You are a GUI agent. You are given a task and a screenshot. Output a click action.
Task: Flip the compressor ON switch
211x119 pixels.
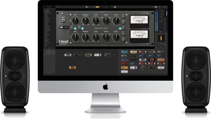(123, 28)
